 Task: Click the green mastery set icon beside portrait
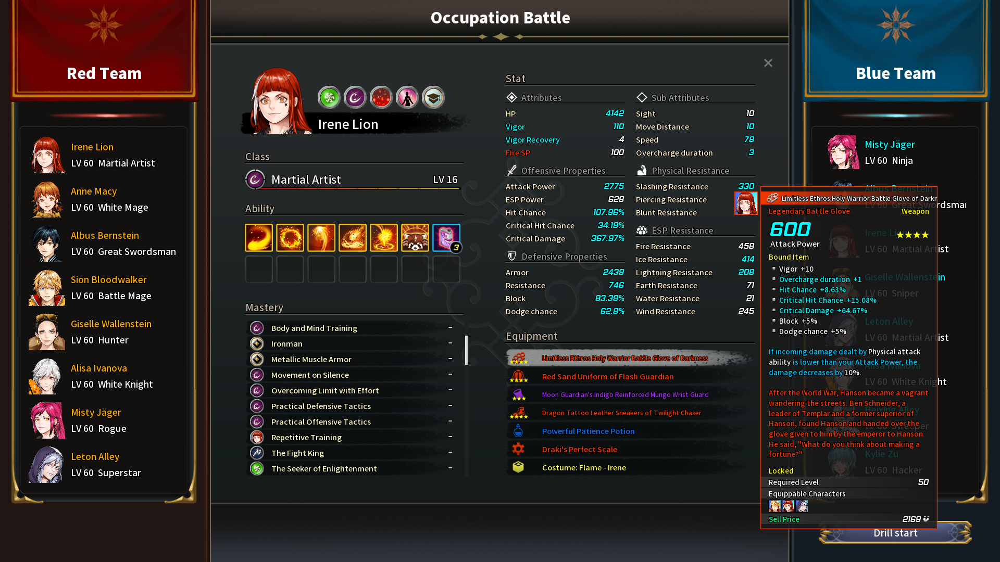click(329, 97)
